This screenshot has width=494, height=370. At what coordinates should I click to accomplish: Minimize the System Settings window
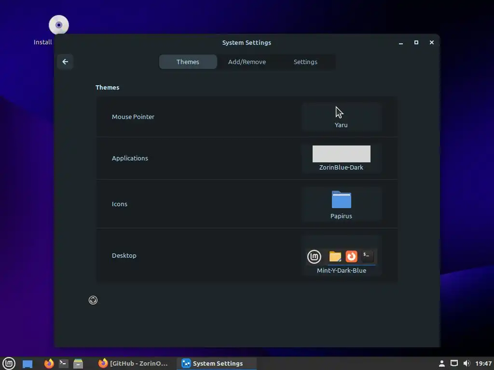pyautogui.click(x=401, y=42)
